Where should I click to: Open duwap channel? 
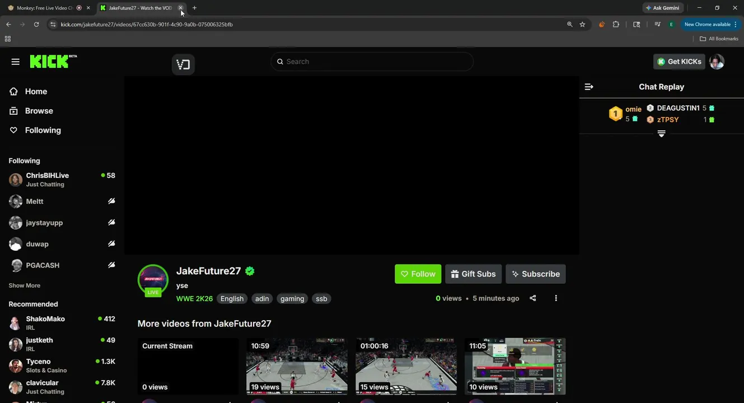click(x=62, y=244)
